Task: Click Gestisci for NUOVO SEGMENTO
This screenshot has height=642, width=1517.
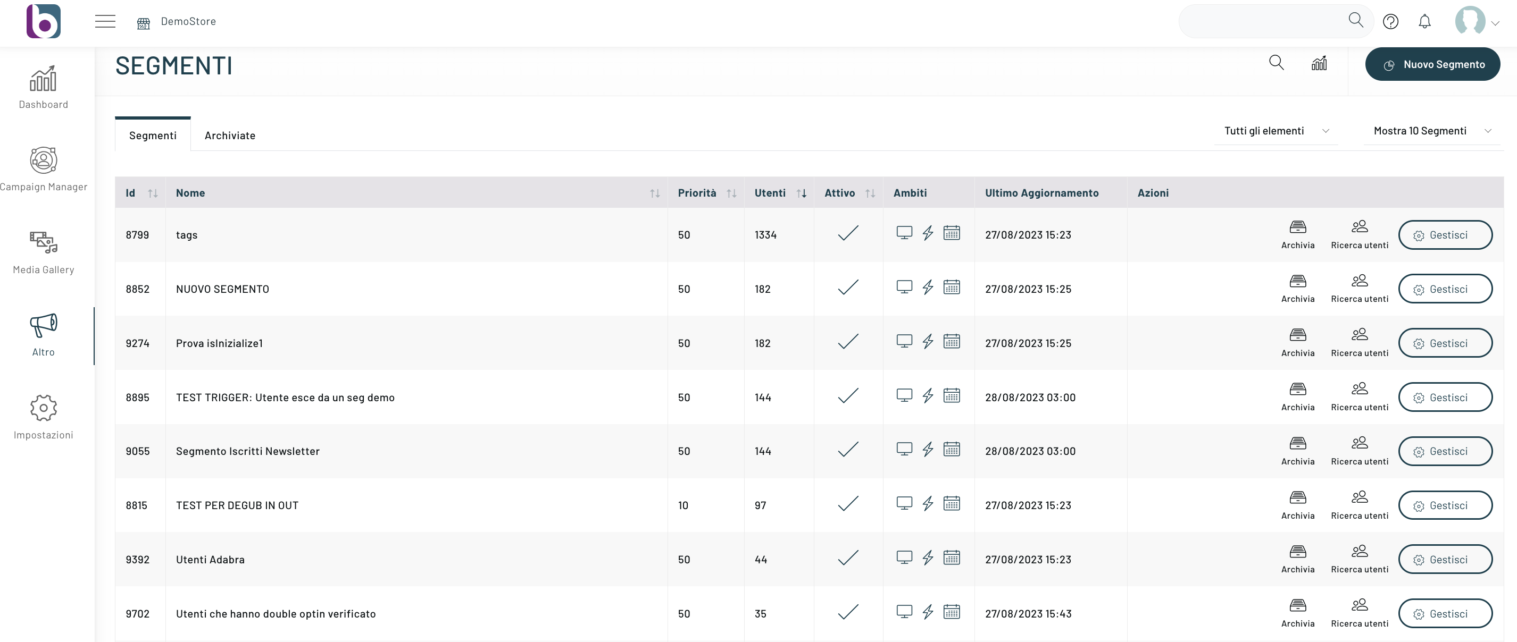Action: (1445, 290)
